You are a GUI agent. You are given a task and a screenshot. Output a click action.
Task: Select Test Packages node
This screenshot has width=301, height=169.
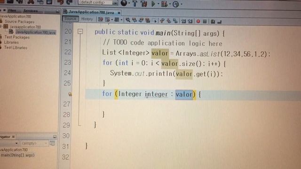pos(17,37)
